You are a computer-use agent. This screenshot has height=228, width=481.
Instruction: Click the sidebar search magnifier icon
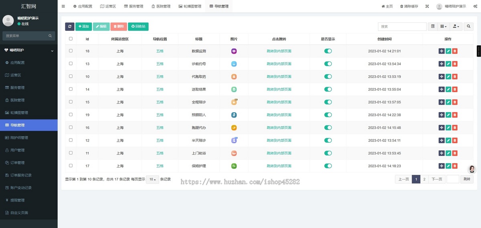coord(50,36)
